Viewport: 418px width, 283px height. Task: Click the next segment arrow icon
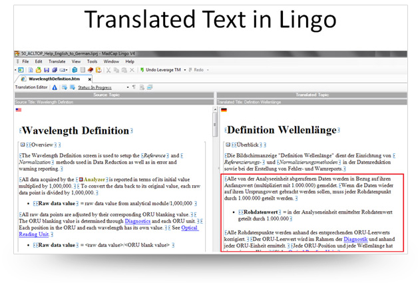(73, 87)
